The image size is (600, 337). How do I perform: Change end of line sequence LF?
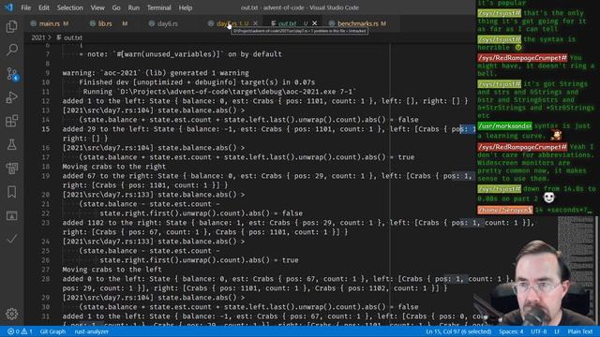557,331
